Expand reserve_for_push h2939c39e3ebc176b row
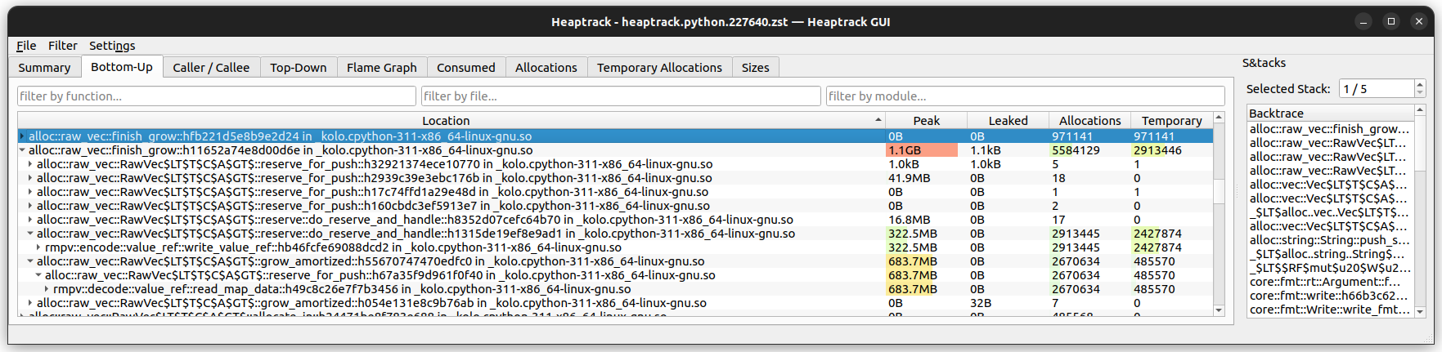The width and height of the screenshot is (1442, 352). (x=30, y=178)
